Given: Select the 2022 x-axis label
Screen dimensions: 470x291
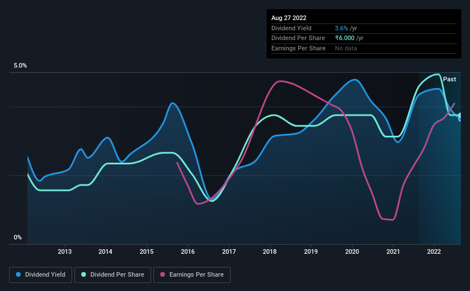Looking at the screenshot, I should tap(434, 251).
